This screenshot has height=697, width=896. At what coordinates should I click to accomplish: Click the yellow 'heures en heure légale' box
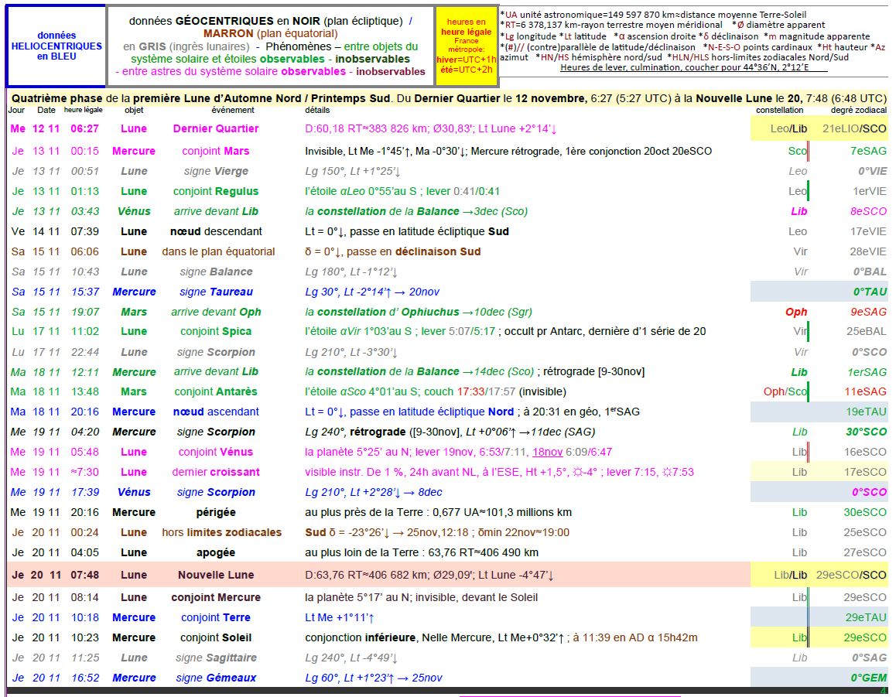pyautogui.click(x=465, y=46)
